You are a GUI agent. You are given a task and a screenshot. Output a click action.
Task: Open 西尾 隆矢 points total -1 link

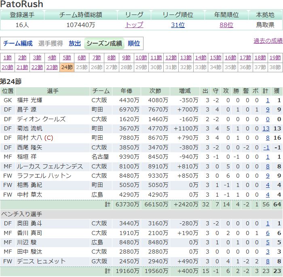266,147
